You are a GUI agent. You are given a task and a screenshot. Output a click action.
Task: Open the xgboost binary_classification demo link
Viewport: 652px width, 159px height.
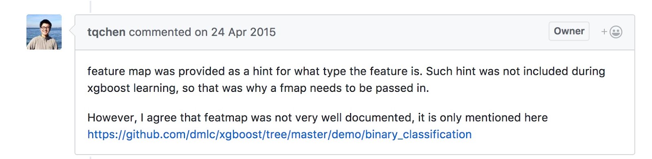[280, 135]
